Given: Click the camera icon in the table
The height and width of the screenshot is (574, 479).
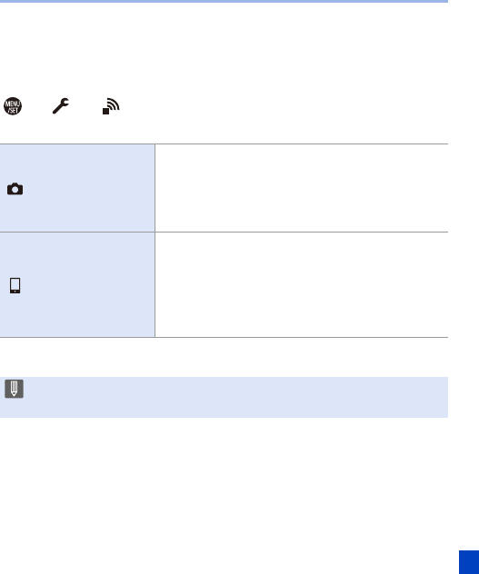Looking at the screenshot, I should pos(15,189).
